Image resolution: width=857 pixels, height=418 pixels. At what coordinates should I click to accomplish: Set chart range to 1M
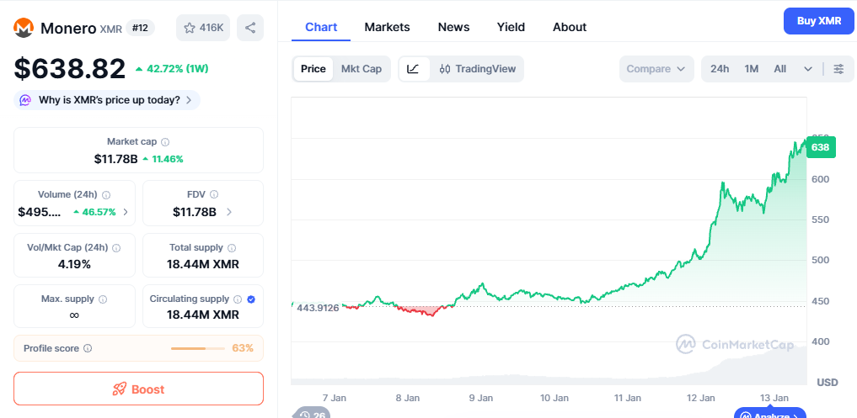[752, 69]
